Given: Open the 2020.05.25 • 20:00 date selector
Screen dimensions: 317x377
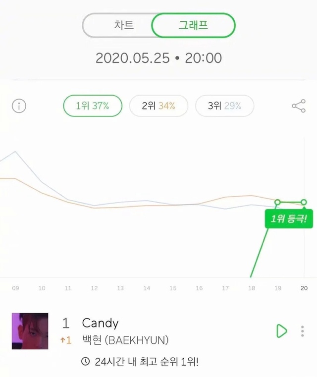Looking at the screenshot, I should (x=158, y=58).
